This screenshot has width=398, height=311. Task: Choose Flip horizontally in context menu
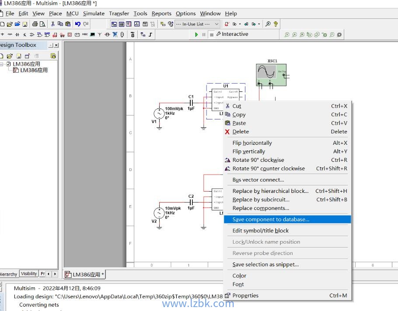click(x=287, y=143)
